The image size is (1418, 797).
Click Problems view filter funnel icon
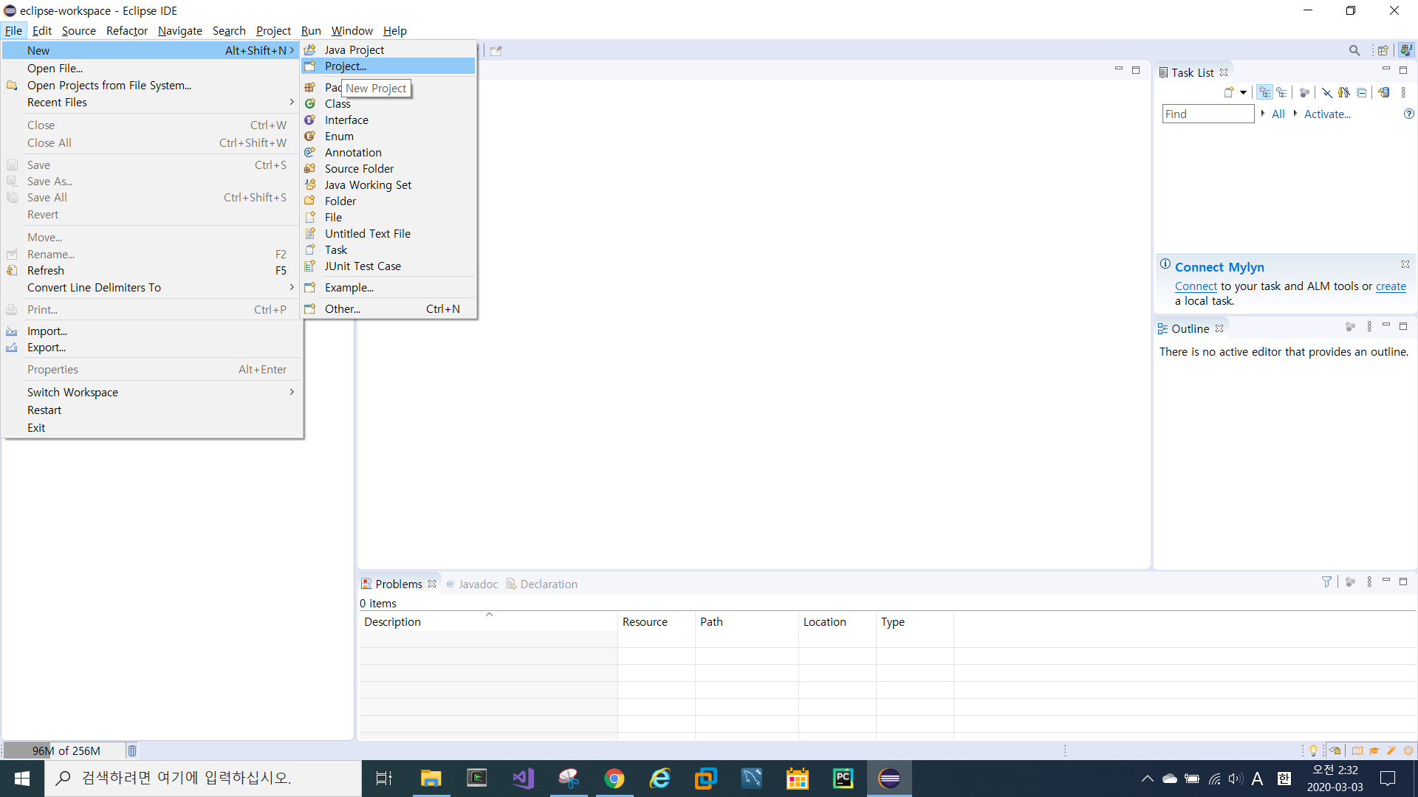click(1326, 582)
